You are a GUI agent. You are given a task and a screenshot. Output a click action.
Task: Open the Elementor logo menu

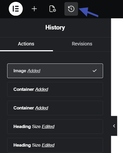[x=16, y=9]
